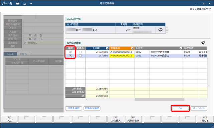Click the 回収方法 column header
214x128 pixels.
coord(195,48)
